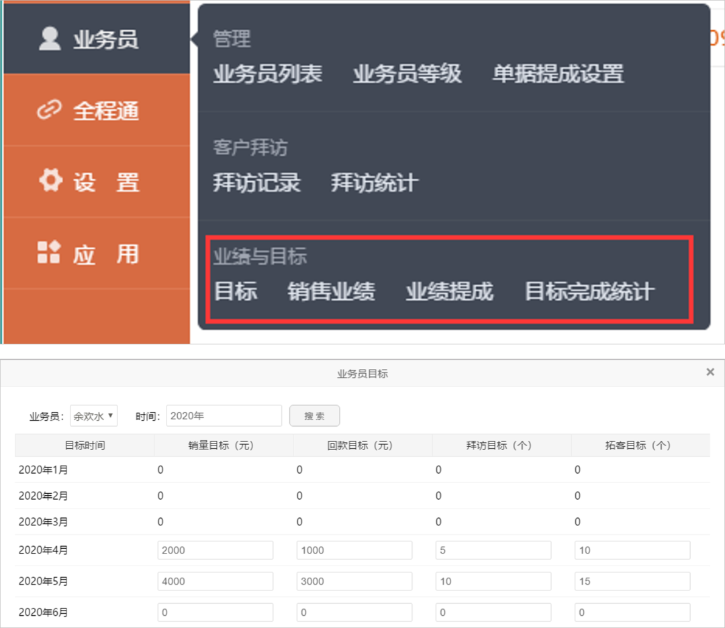This screenshot has width=725, height=628.
Task: Click the 时间 field showing 2020年
Action: (224, 416)
